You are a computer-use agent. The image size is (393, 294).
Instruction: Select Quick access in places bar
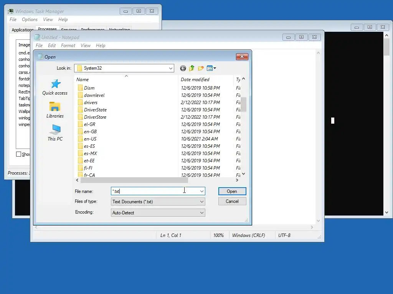coord(55,87)
